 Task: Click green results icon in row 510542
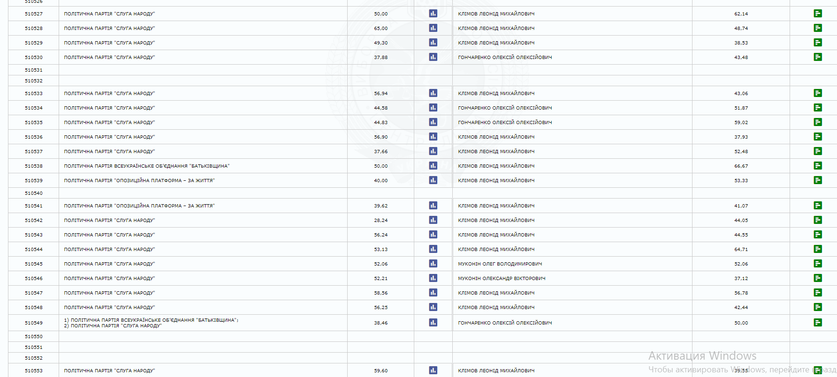818,220
